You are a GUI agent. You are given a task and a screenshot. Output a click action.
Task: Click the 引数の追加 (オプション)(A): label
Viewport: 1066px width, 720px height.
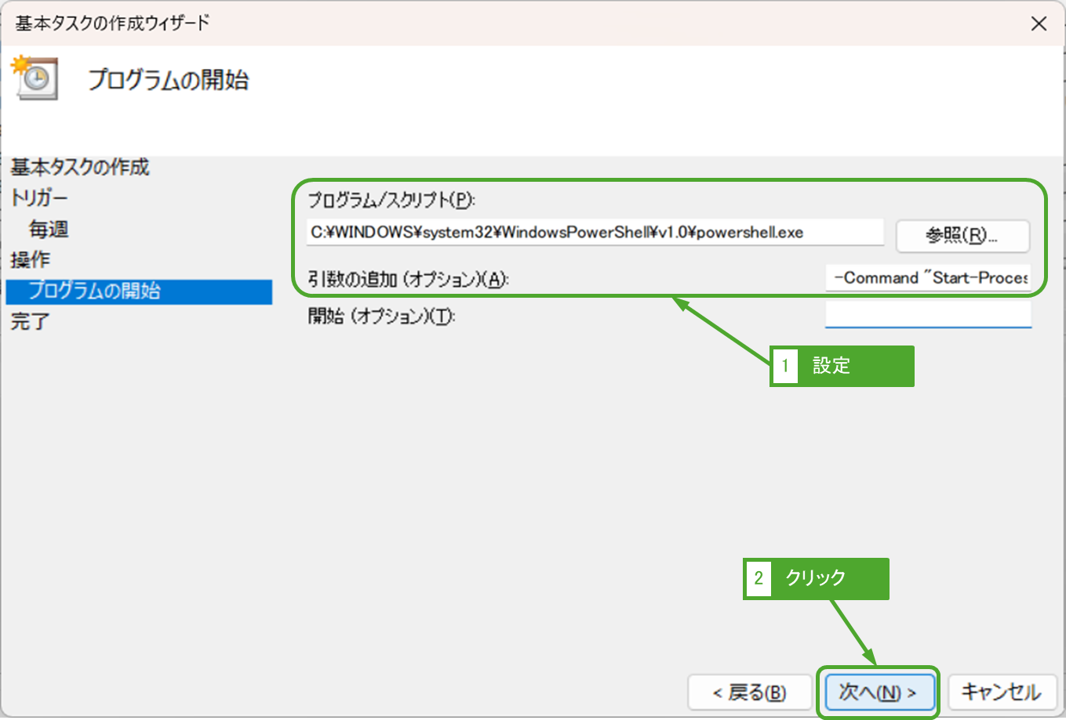pos(408,279)
